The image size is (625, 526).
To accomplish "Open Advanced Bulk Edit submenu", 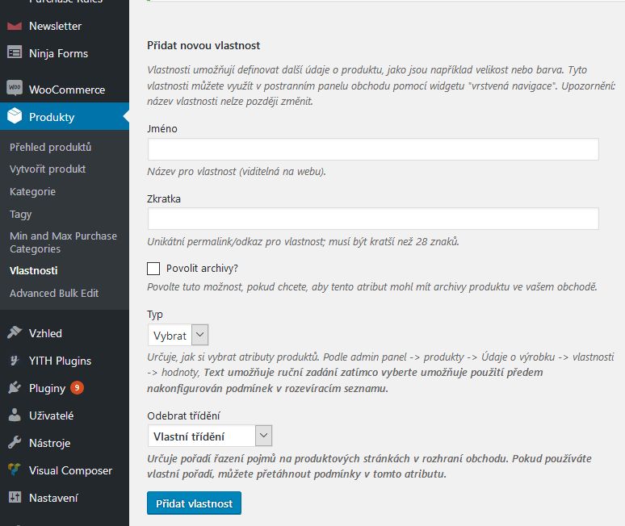I will tap(54, 294).
